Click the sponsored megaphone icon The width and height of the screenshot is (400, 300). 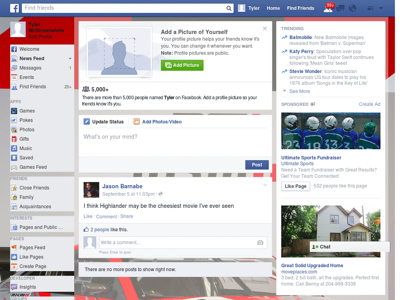(x=313, y=104)
